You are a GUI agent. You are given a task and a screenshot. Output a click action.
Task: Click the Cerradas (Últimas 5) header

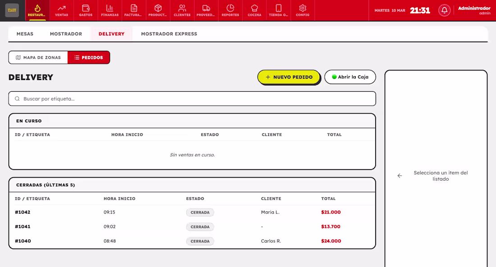pyautogui.click(x=192, y=185)
